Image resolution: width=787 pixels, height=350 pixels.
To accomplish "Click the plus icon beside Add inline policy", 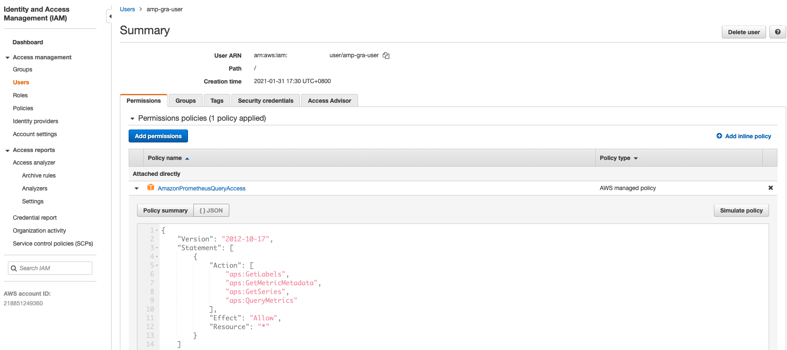I will pos(719,136).
